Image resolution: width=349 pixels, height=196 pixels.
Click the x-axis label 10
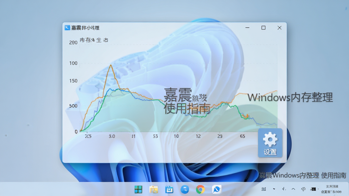tap(176, 136)
